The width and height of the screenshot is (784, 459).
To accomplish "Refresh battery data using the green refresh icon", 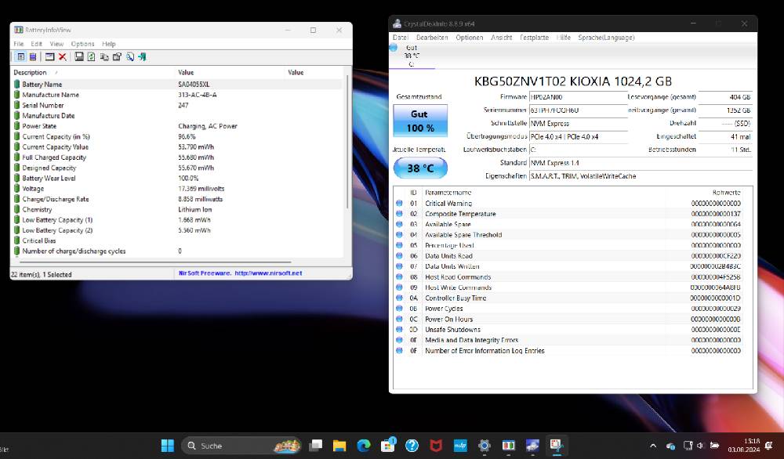I will point(91,57).
